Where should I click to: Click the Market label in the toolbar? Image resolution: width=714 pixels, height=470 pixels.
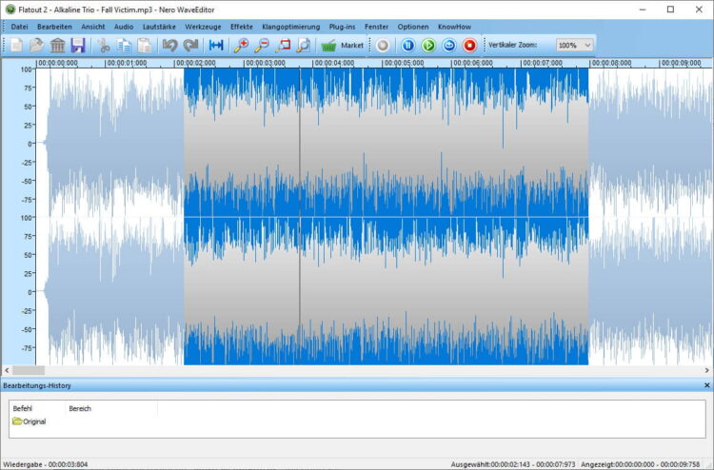tap(352, 46)
